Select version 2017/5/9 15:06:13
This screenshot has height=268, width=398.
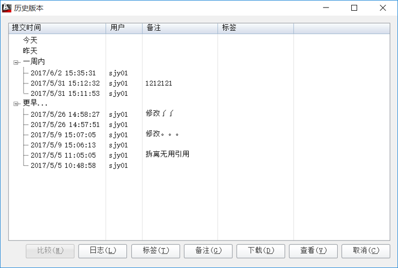point(63,145)
